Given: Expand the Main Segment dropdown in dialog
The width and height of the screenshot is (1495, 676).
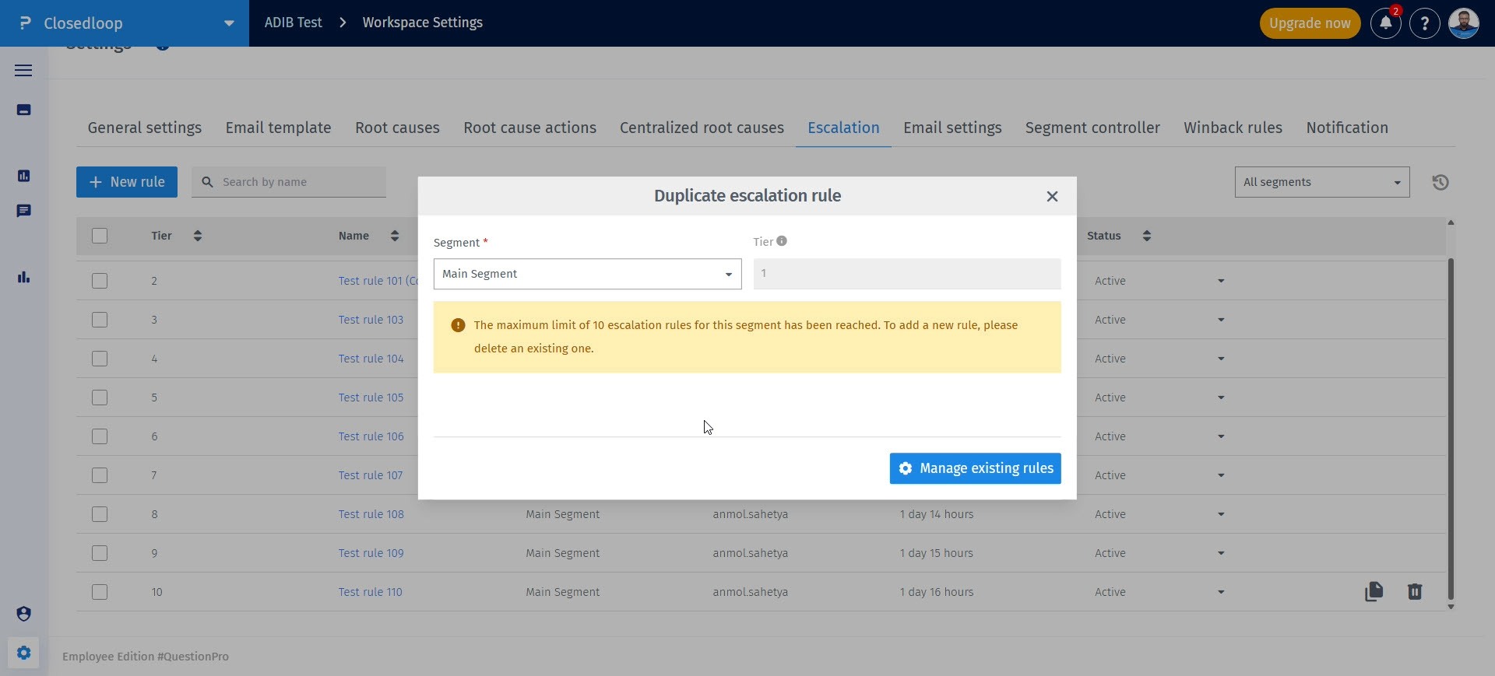Looking at the screenshot, I should [x=587, y=274].
